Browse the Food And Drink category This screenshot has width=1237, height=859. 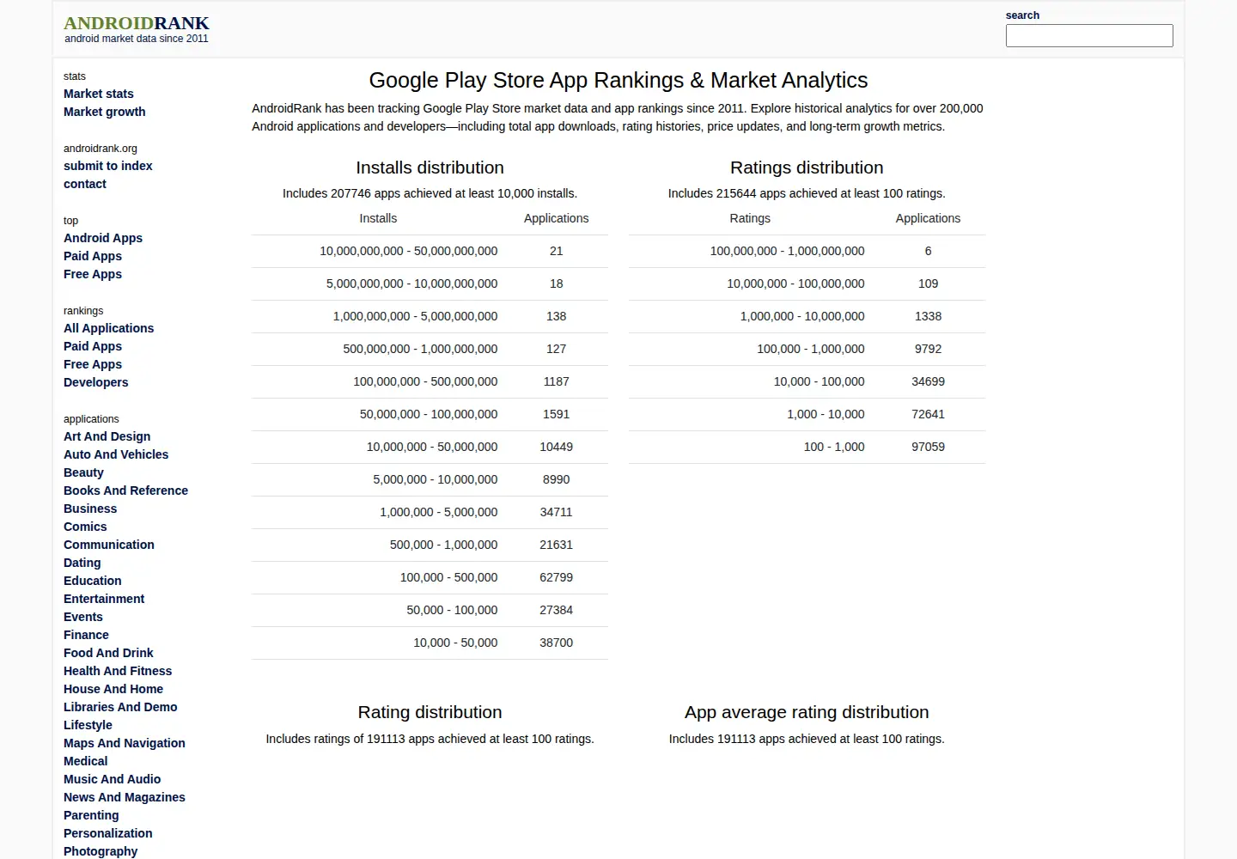click(108, 653)
